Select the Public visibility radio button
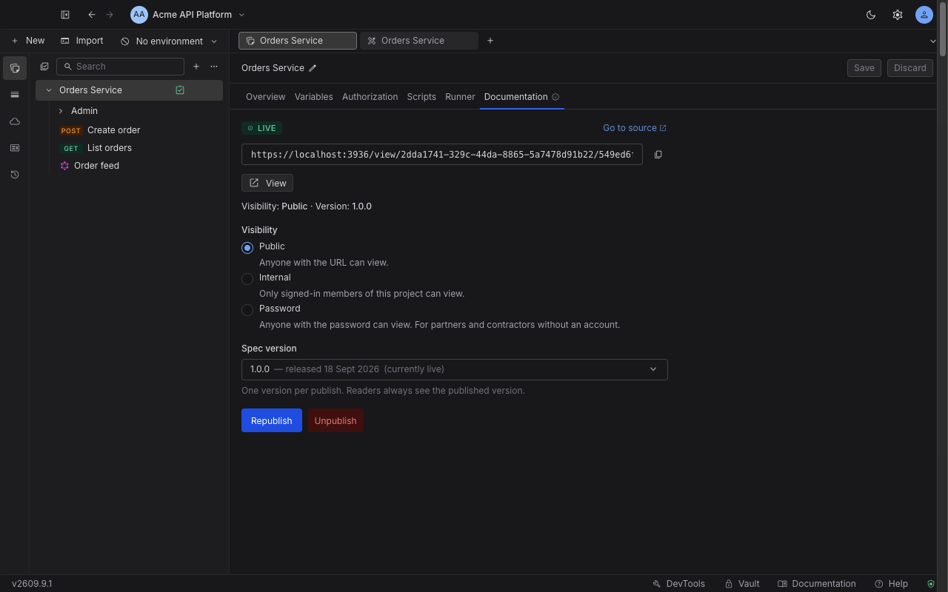 (247, 248)
